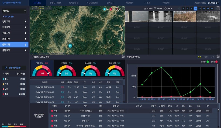Zoom the map panel with the magnifier icon
The image size is (221, 128).
click(x=123, y=8)
